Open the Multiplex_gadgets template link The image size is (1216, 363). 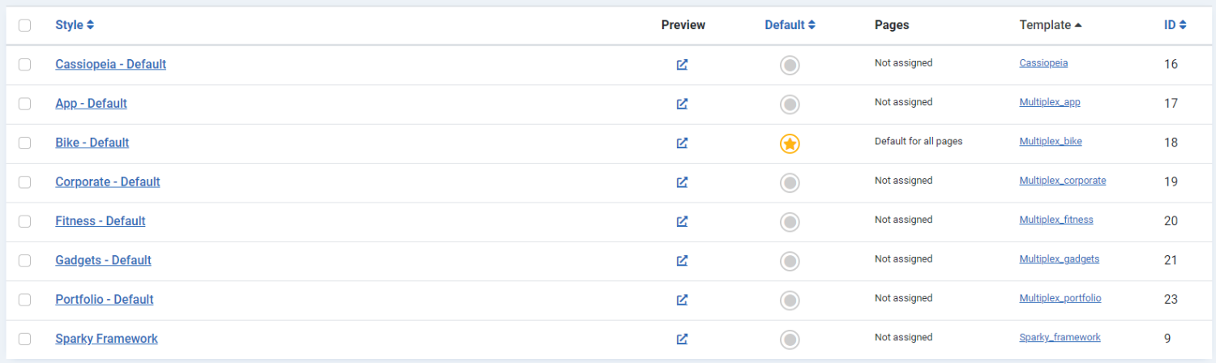1060,259
